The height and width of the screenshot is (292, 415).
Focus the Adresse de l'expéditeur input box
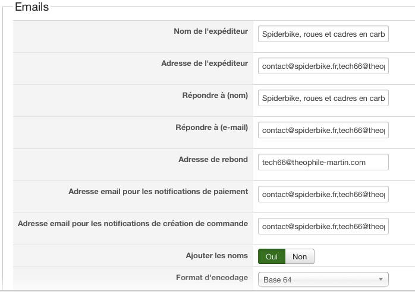click(323, 66)
